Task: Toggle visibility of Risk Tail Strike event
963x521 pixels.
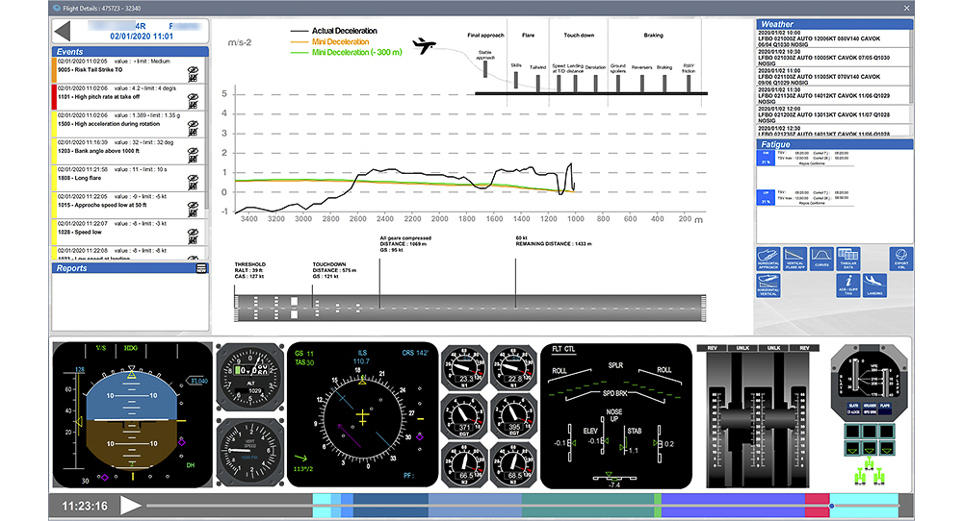Action: (193, 69)
